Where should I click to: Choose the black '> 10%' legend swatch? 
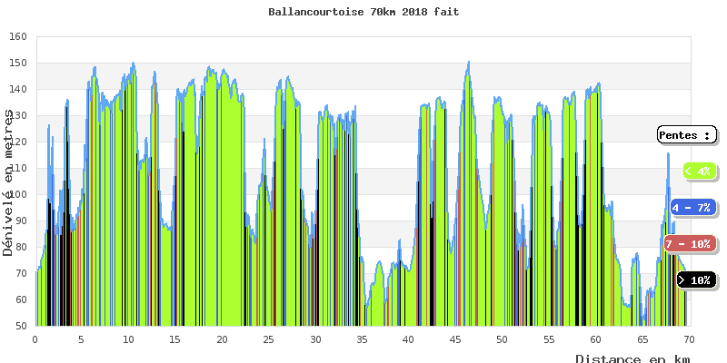696,280
